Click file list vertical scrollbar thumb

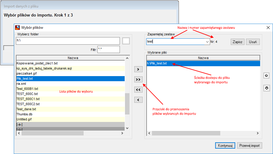point(127,104)
